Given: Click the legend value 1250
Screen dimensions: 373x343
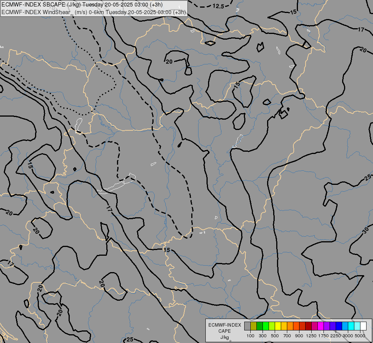Looking at the screenshot, I should 311,336.
